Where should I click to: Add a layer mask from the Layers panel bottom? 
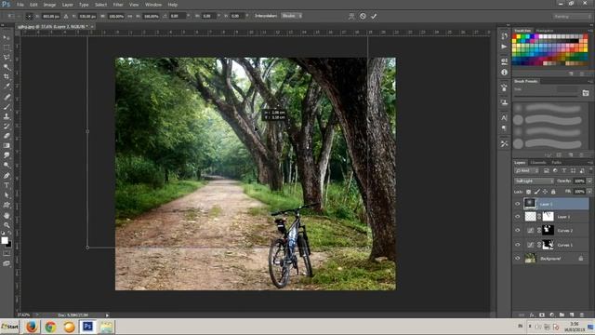point(542,315)
